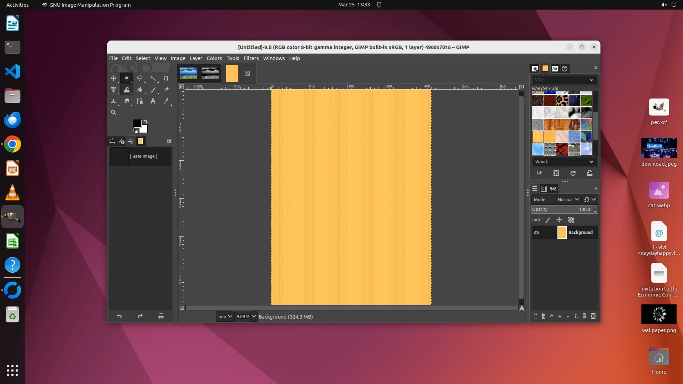
Task: Toggle the lock pixels brush icon
Action: coord(548,220)
